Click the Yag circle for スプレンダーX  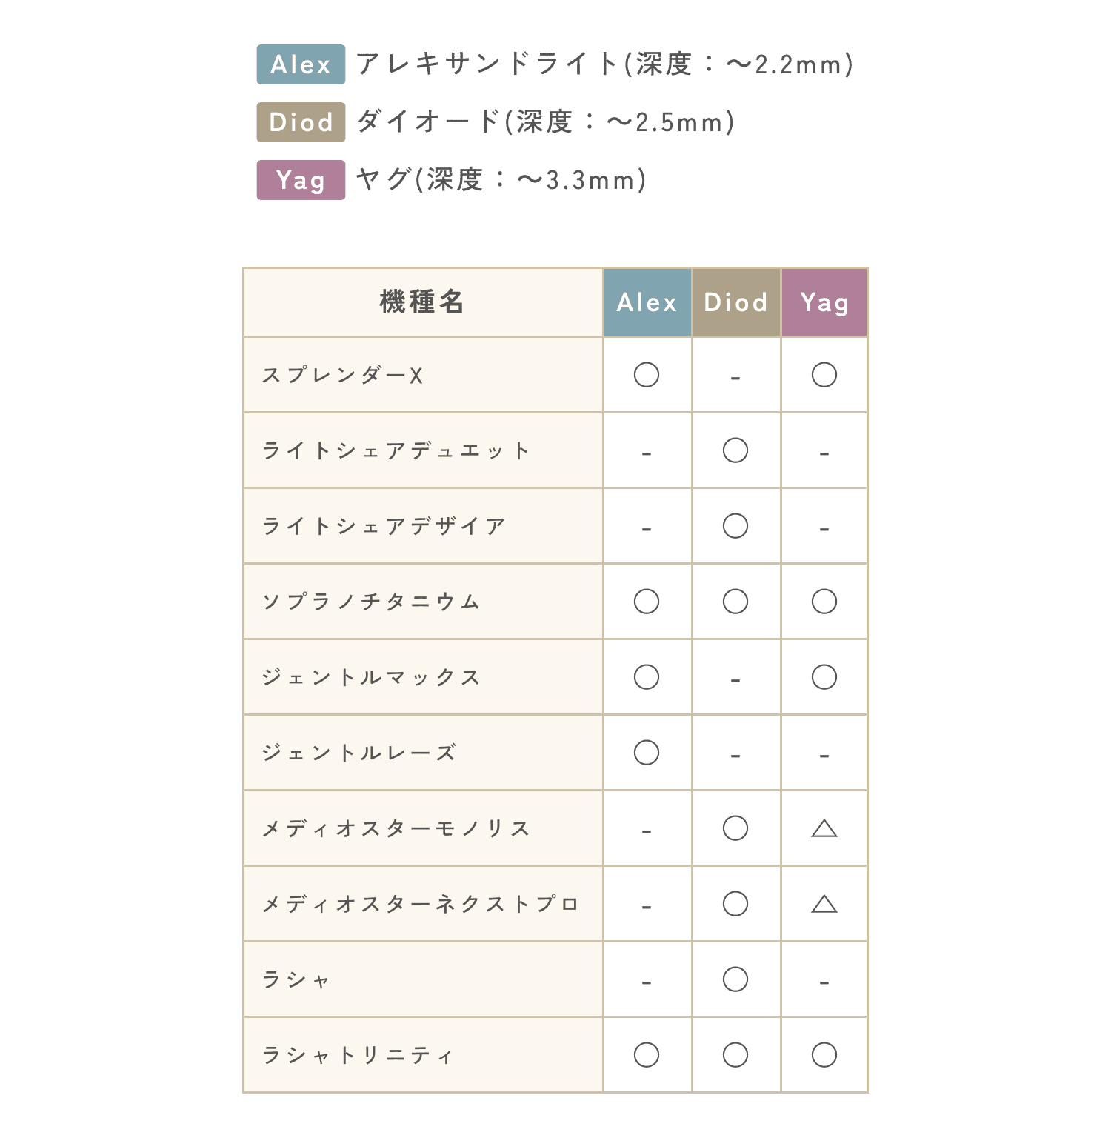(824, 375)
